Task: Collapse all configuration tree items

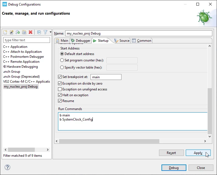Action: point(39,32)
